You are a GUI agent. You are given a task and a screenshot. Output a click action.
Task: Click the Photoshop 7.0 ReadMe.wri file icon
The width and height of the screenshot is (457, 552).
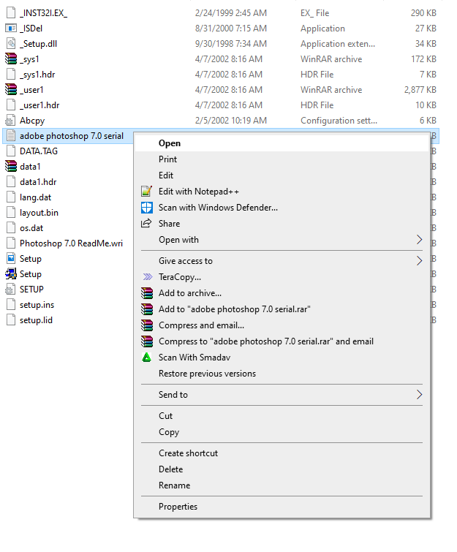point(11,243)
